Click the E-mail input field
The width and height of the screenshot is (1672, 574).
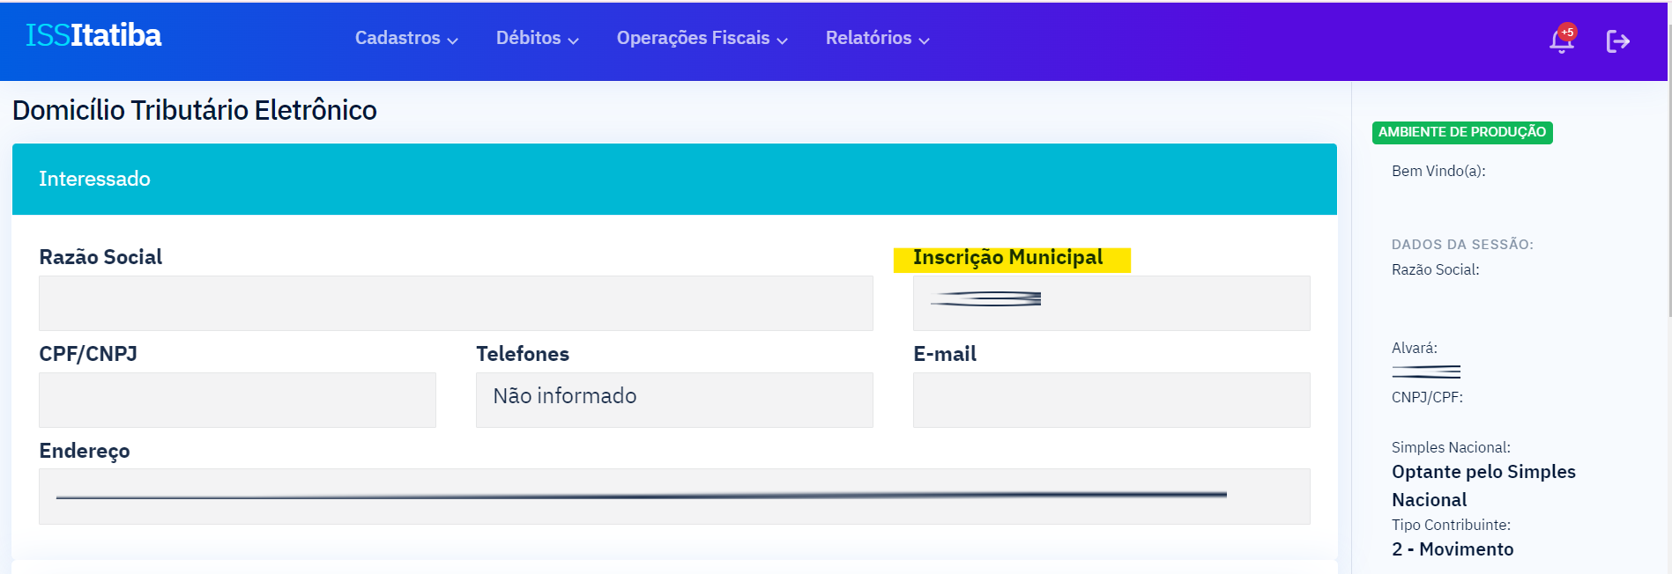point(1111,401)
